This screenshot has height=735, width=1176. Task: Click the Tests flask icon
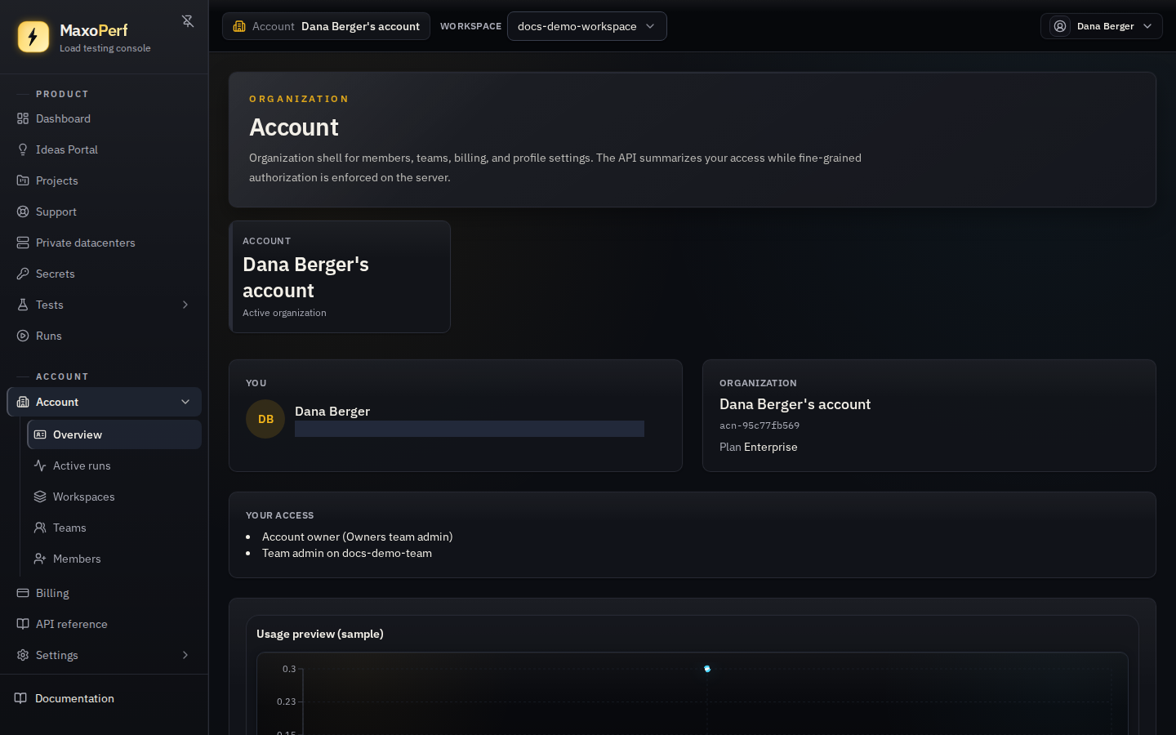coord(23,305)
